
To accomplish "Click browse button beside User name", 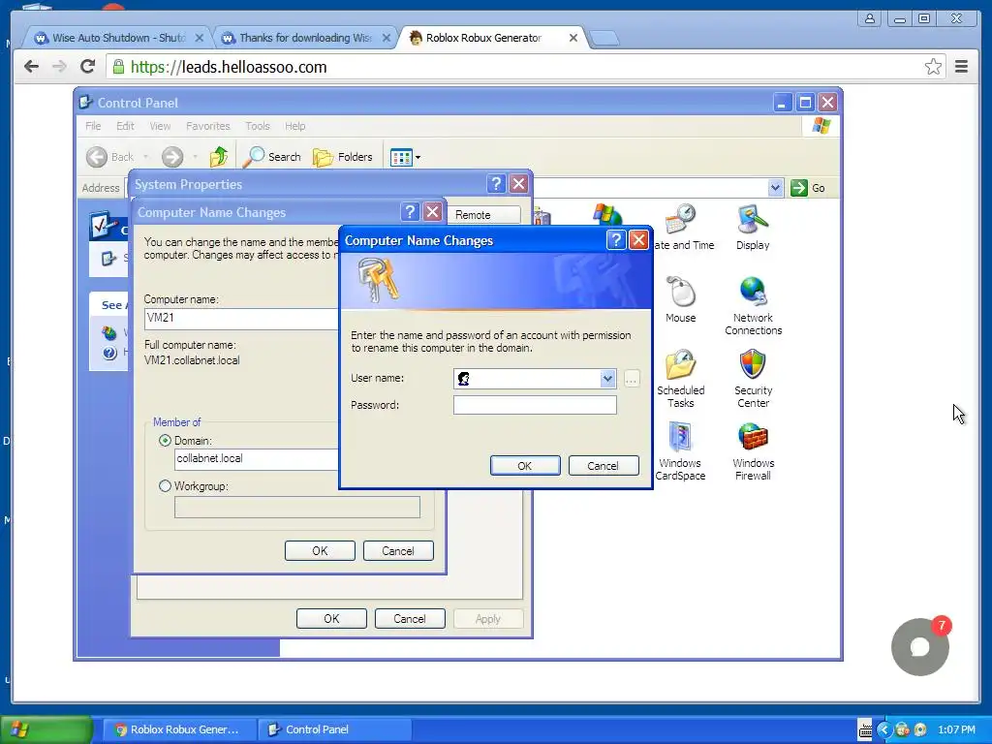I will (632, 379).
